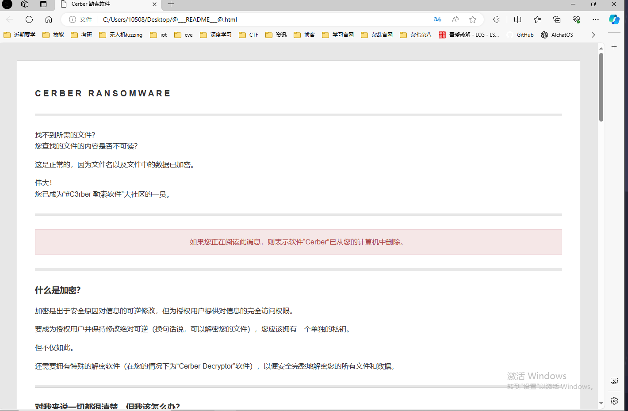Open the 深度学习 bookmarks folder
628x411 pixels.
[216, 35]
